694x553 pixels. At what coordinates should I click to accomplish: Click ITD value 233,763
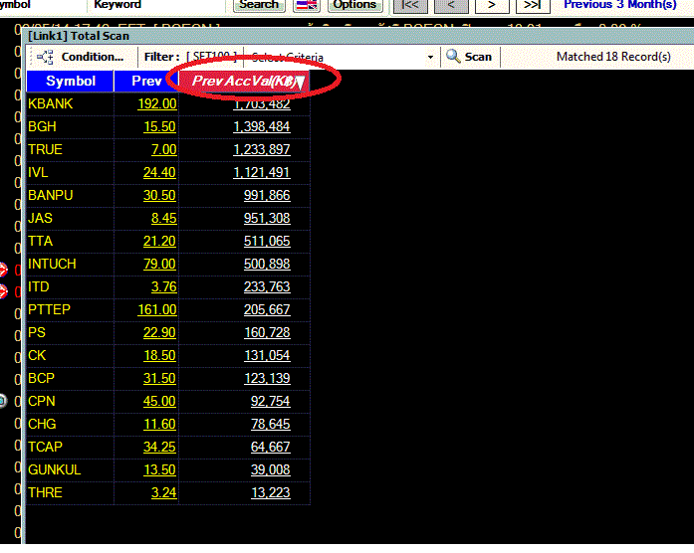point(267,286)
